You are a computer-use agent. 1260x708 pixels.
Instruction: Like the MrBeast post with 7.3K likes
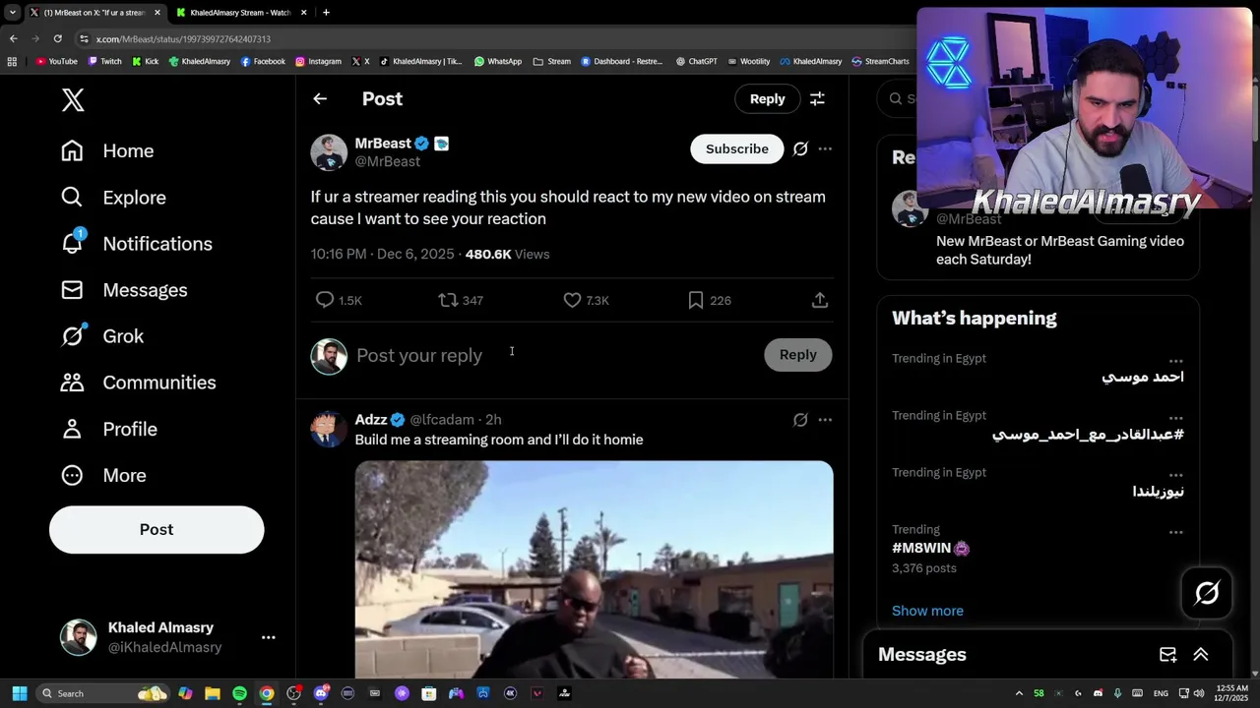[x=572, y=300]
